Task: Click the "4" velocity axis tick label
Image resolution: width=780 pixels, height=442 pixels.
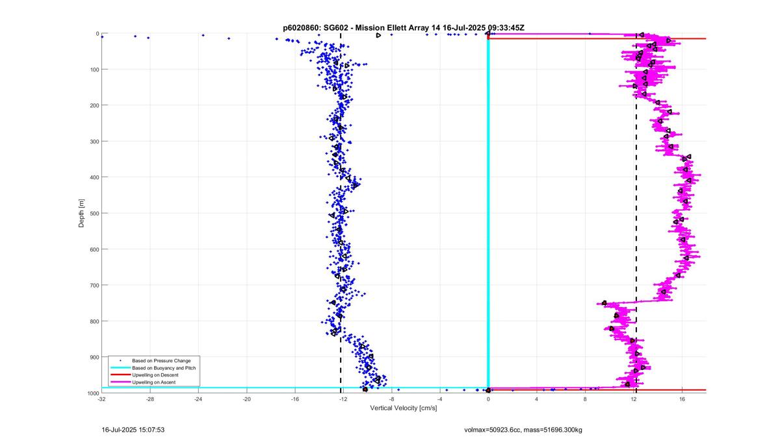Action: pos(537,399)
